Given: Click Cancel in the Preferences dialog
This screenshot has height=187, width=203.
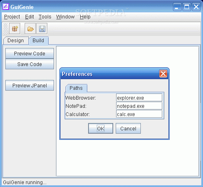Looking at the screenshot, I should [x=128, y=128].
